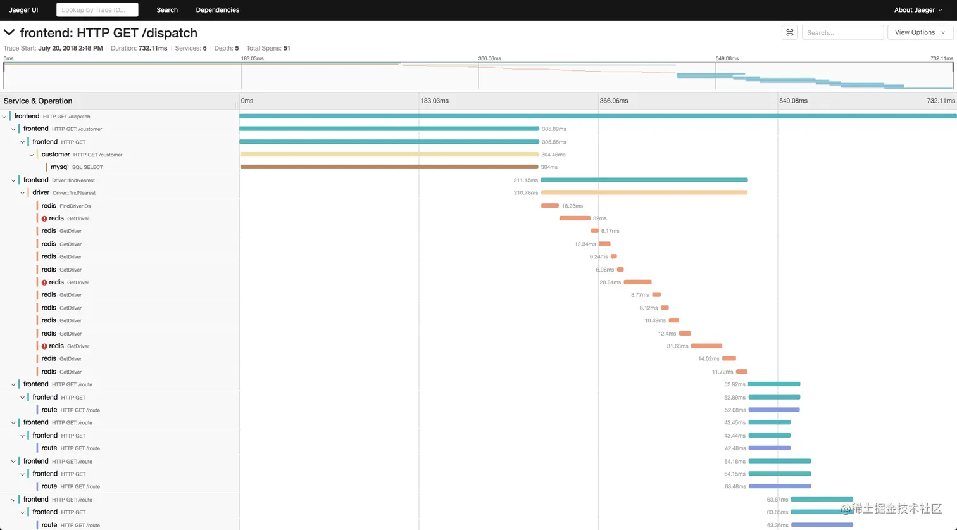
Task: Click the 8.77ms duration label
Action: point(640,295)
